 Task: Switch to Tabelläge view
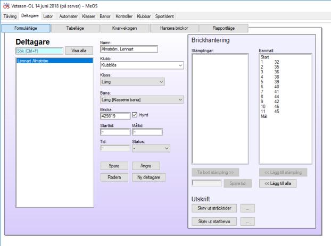click(75, 28)
